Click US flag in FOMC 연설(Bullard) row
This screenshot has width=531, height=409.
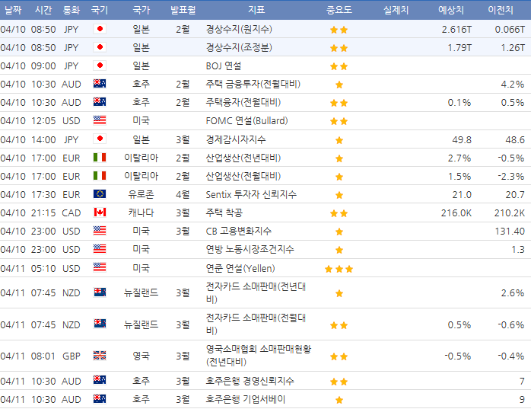(x=100, y=120)
